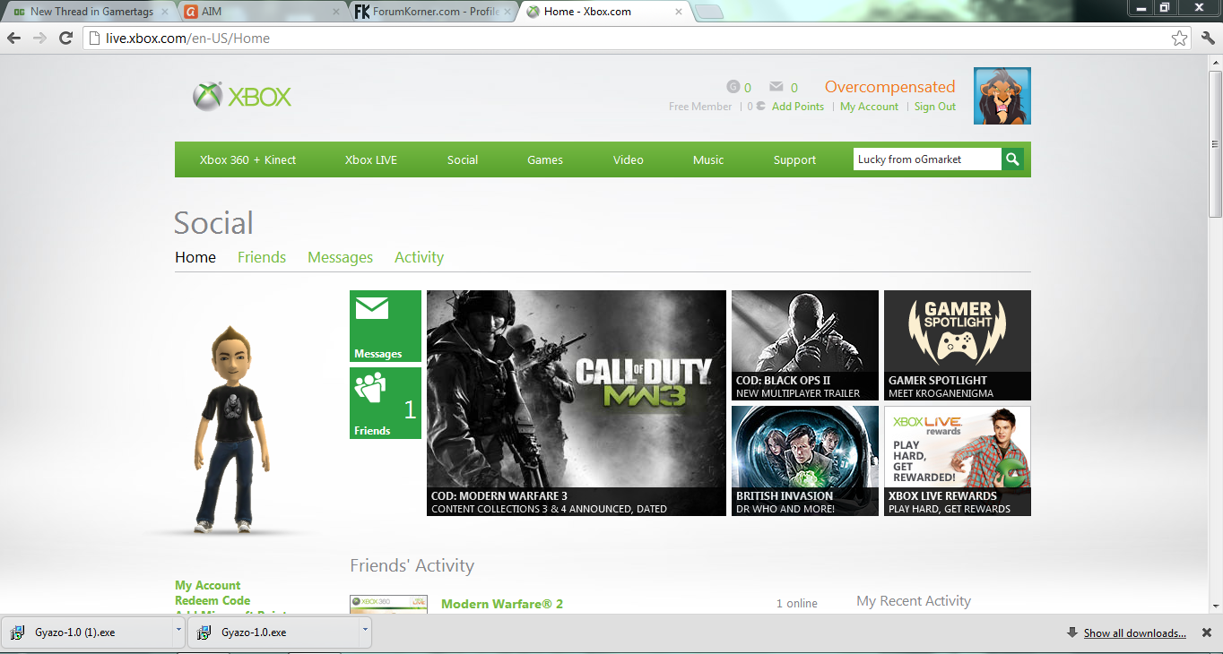Screen dimensions: 1223x654
Task: Open the Xbox LIVE Rewards tile
Action: 958,460
